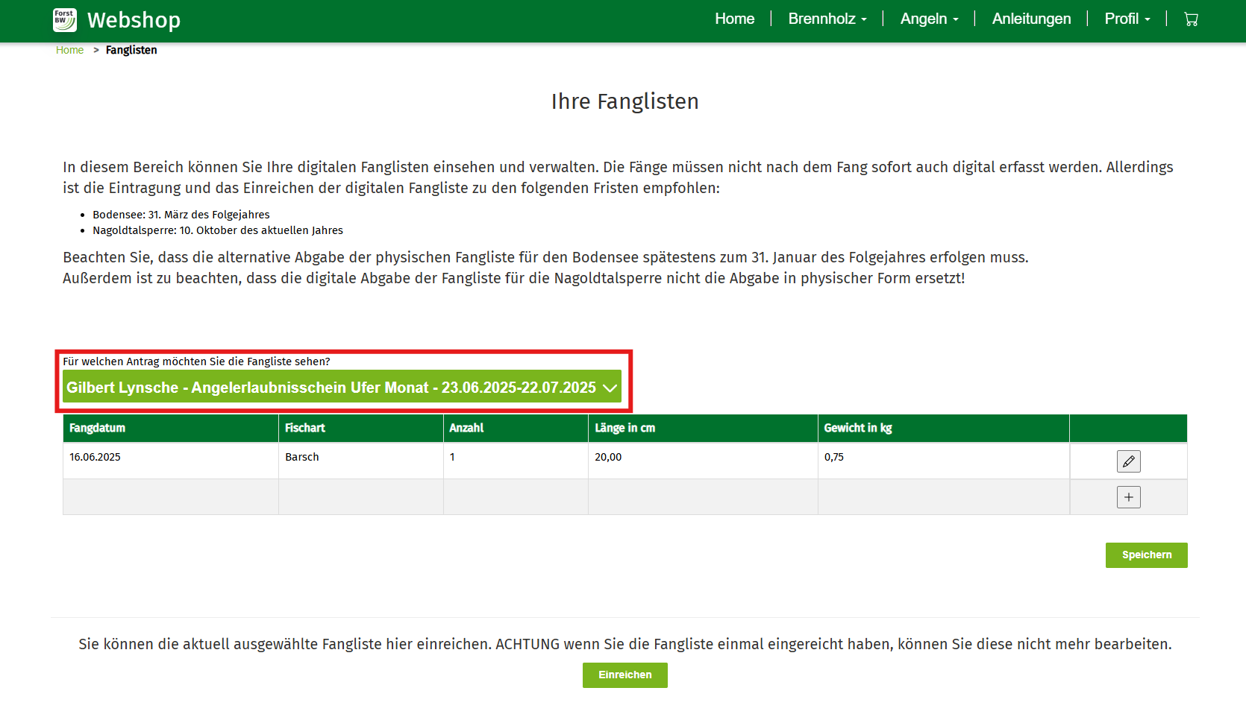
Task: Click the Länge in cm column header
Action: click(x=624, y=428)
